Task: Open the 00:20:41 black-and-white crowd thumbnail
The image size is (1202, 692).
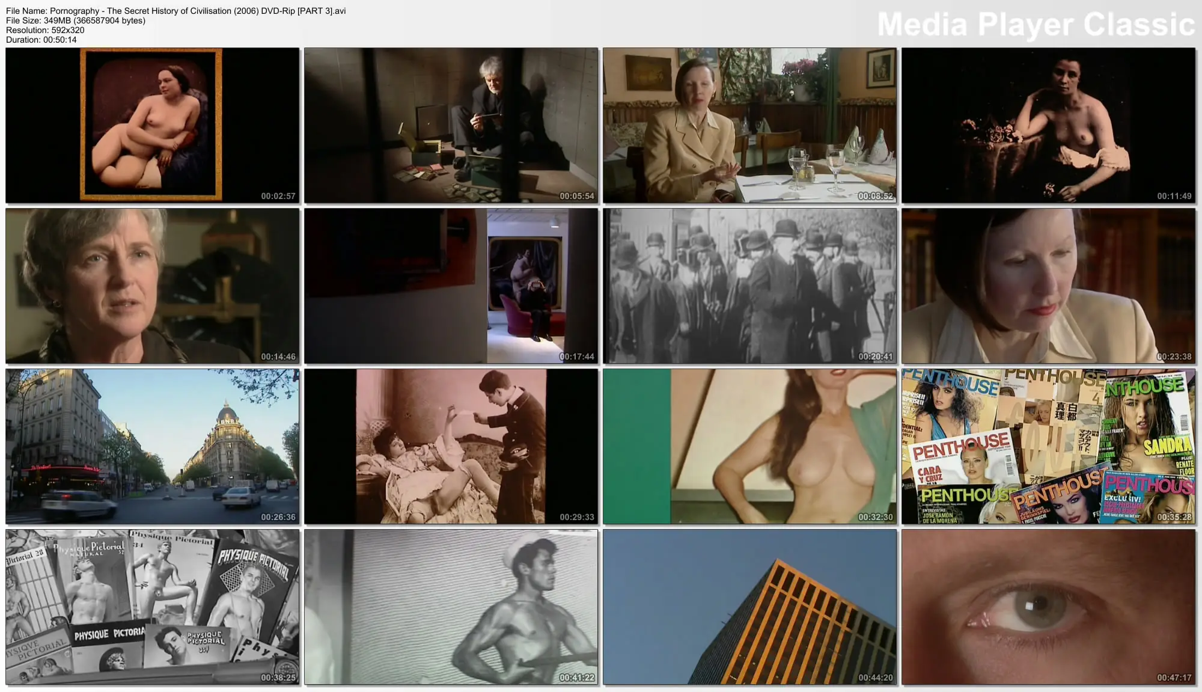Action: [x=750, y=286]
